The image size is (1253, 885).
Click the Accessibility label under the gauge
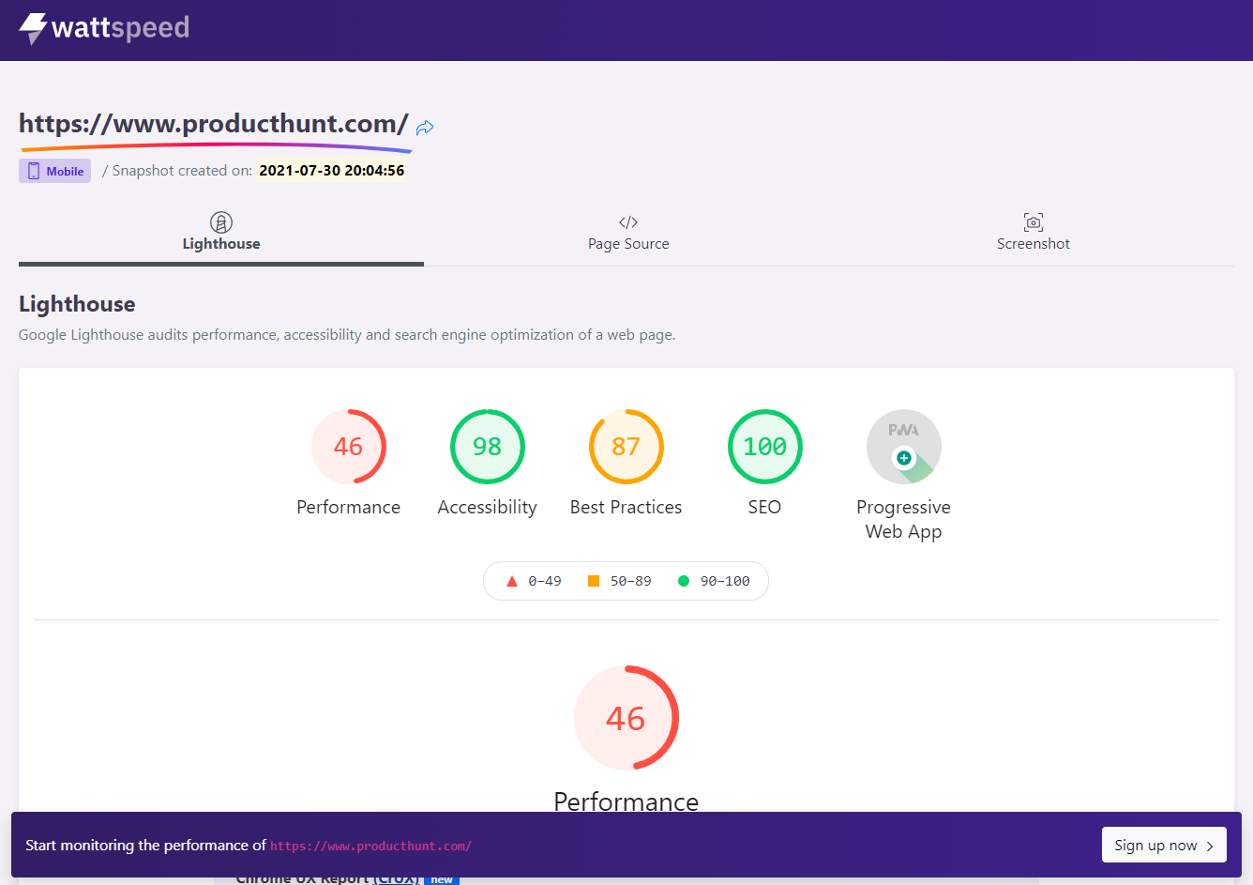click(x=487, y=508)
